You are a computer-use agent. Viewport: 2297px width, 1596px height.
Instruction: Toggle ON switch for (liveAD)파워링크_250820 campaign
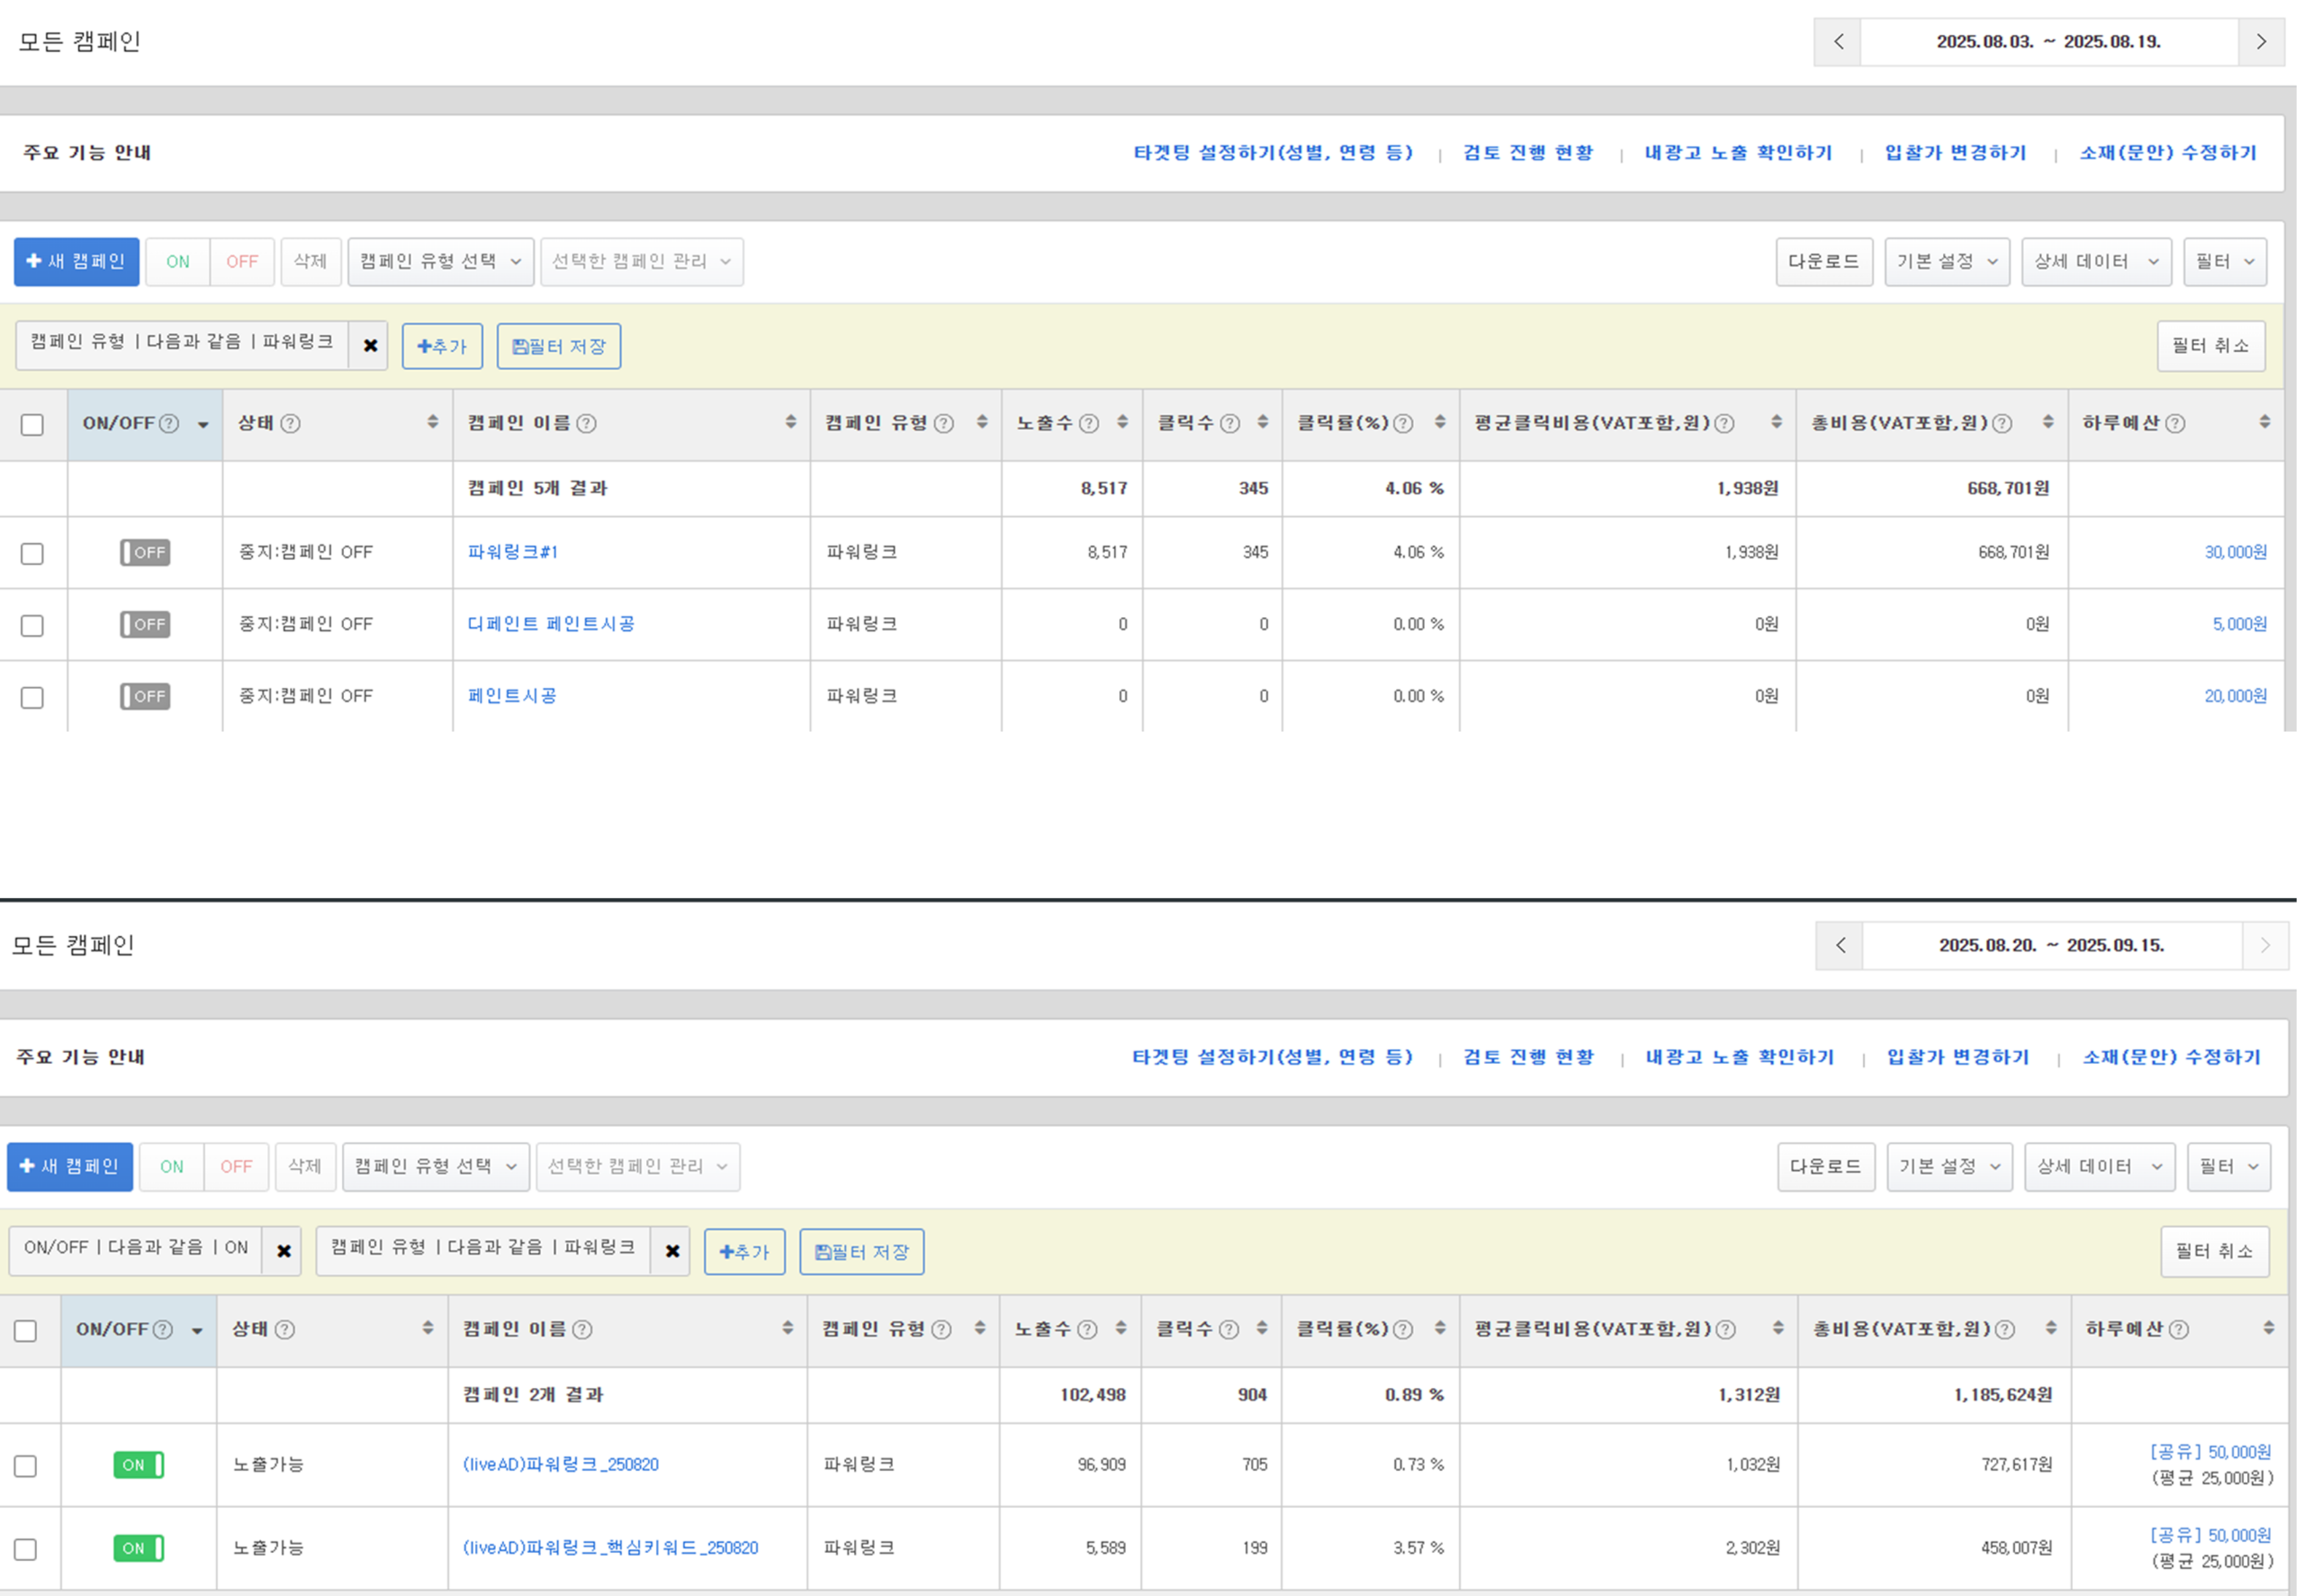138,1466
